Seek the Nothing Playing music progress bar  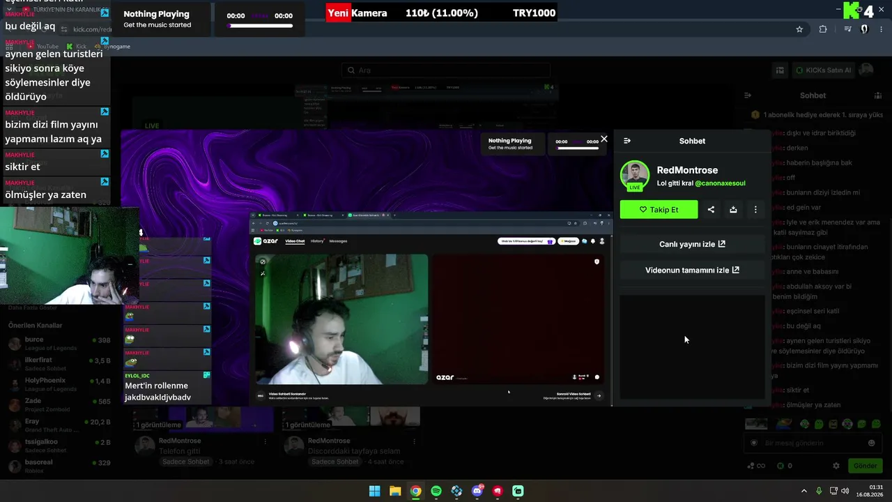[x=259, y=26]
